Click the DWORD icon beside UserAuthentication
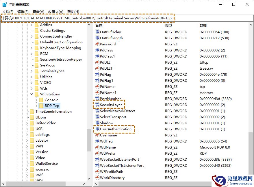 coord(98,129)
